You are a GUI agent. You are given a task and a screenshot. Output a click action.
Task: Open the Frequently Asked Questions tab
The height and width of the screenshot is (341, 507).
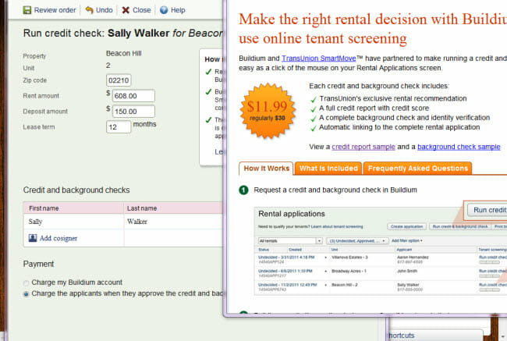418,168
